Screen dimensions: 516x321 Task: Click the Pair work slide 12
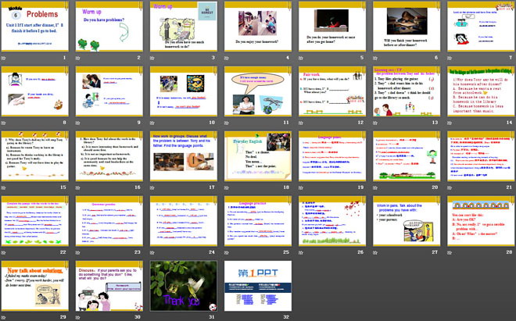click(328, 93)
